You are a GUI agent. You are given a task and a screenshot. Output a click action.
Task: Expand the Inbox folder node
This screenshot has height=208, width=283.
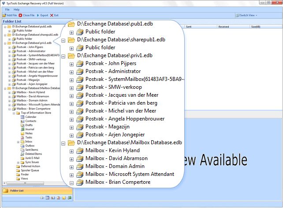[x=18, y=142]
